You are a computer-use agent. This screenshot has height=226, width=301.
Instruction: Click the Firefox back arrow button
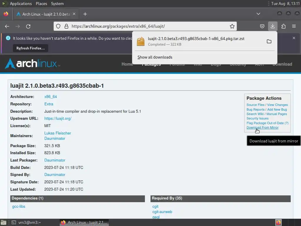point(7,26)
